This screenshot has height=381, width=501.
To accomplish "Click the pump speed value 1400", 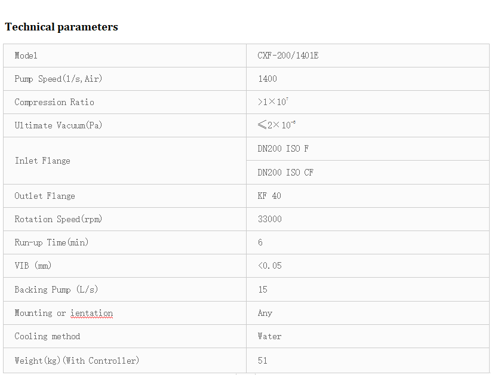I will click(268, 79).
